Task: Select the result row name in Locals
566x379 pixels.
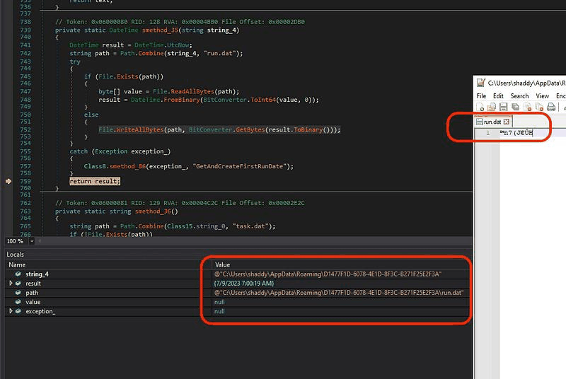Action: pyautogui.click(x=33, y=284)
